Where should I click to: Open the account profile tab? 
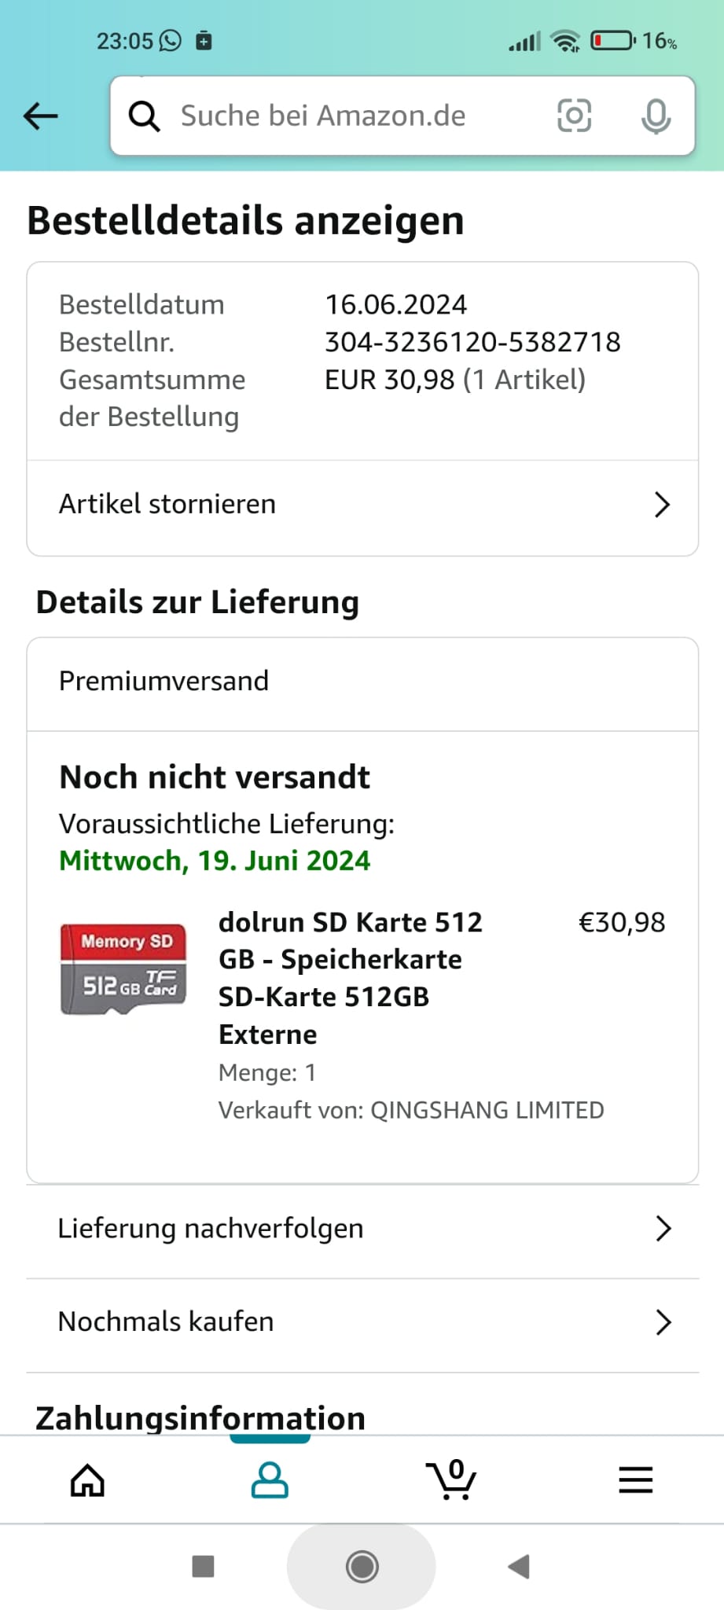tap(270, 1480)
